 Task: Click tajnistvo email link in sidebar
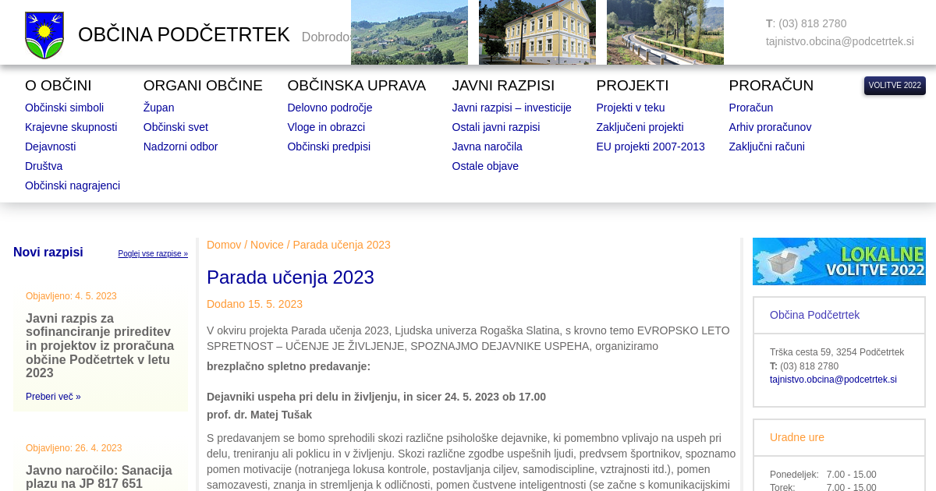[x=833, y=380]
